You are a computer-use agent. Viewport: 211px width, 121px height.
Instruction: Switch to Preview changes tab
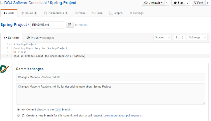pos(40,38)
